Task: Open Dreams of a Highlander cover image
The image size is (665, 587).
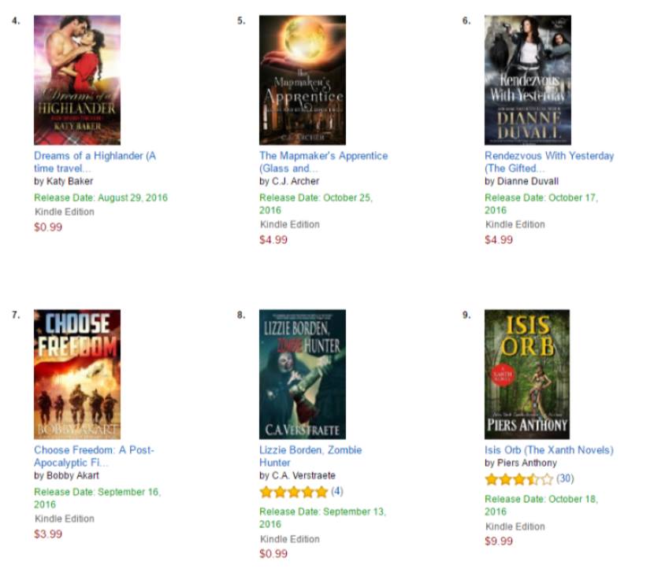Action: click(x=77, y=80)
